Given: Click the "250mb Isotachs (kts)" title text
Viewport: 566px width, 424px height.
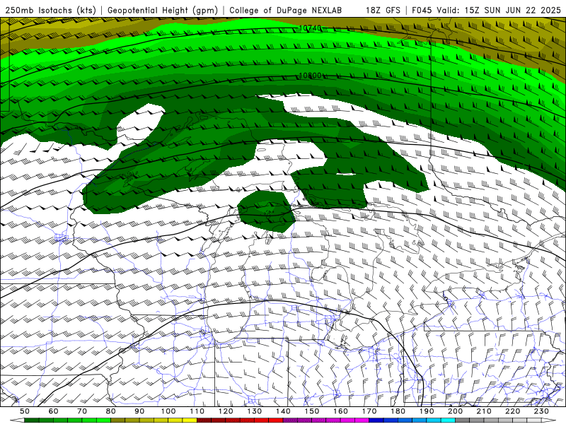Looking at the screenshot, I should 50,10.
